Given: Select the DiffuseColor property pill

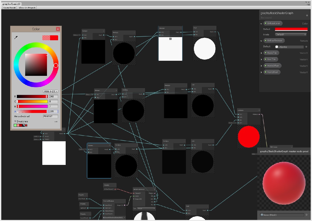Looking at the screenshot, I should point(273,23).
